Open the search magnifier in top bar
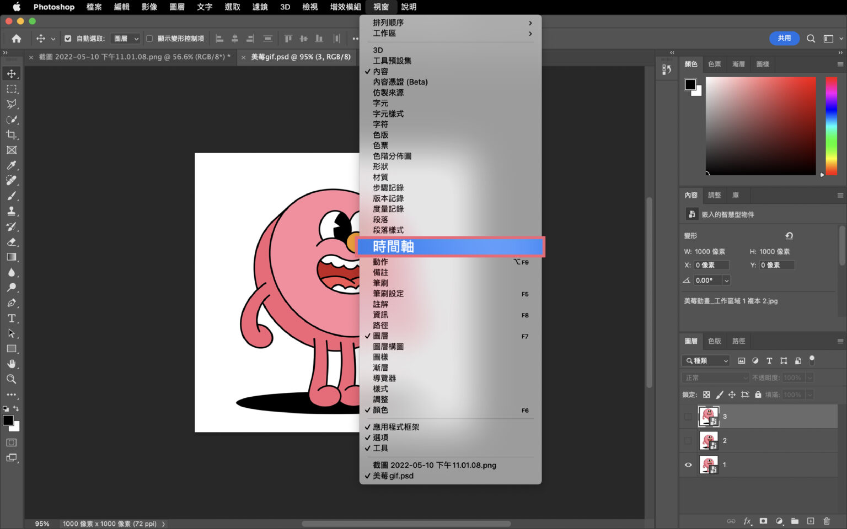 click(x=811, y=39)
